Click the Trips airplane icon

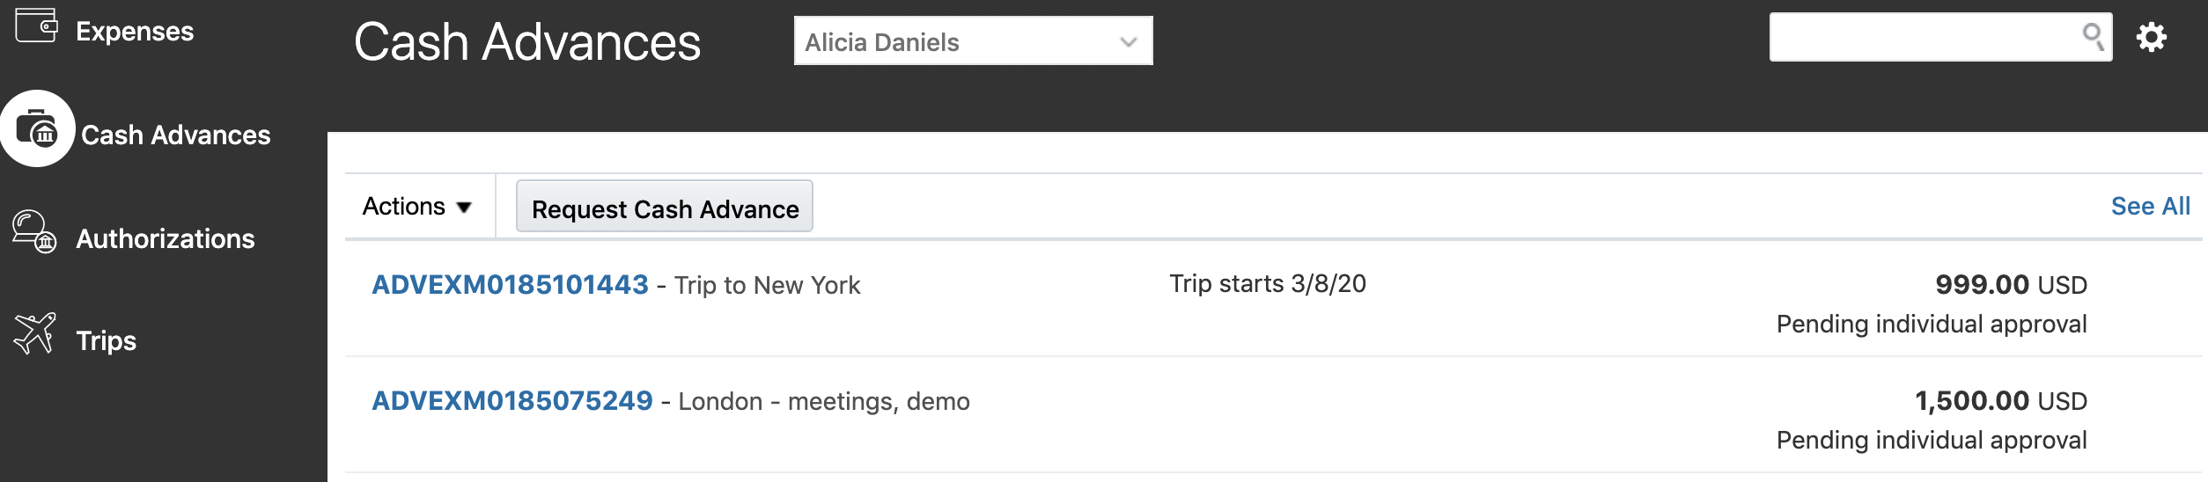(34, 333)
